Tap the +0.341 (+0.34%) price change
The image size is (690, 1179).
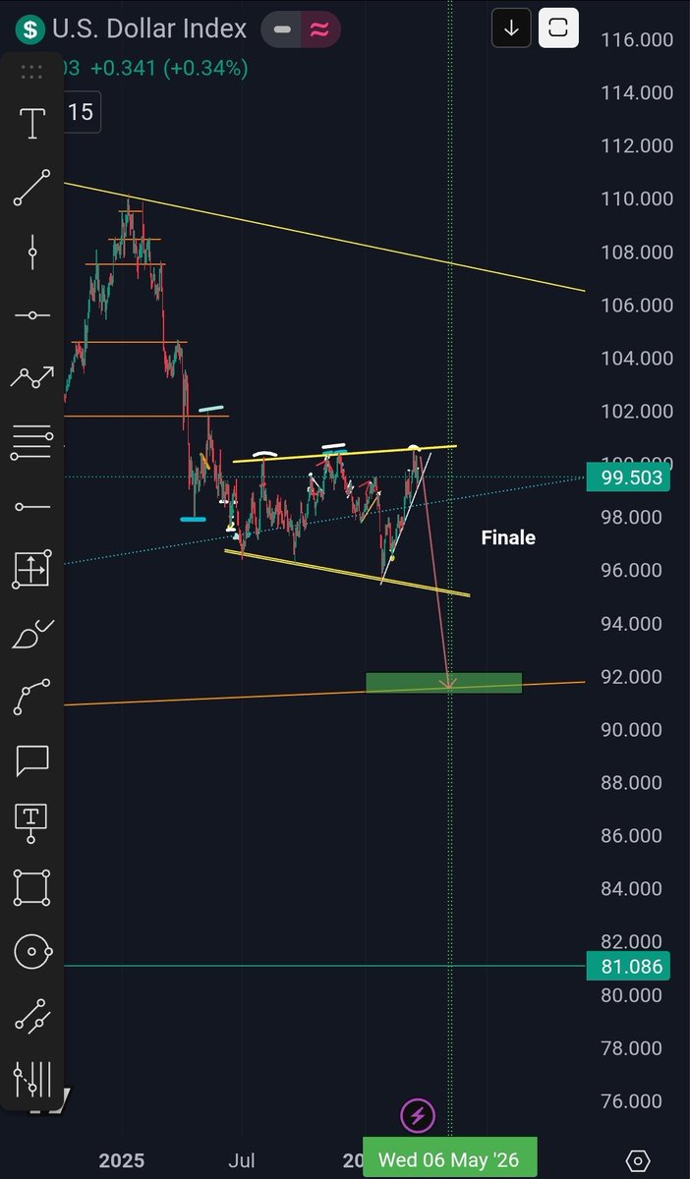tap(169, 69)
